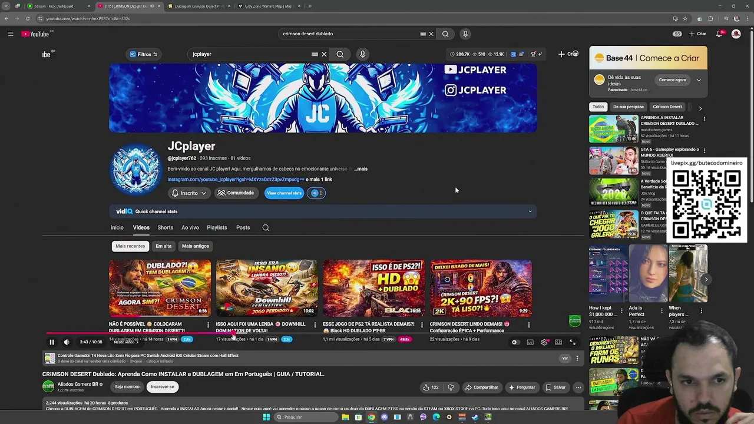The width and height of the screenshot is (754, 424).
Task: Click View channel stats button
Action: 284,193
